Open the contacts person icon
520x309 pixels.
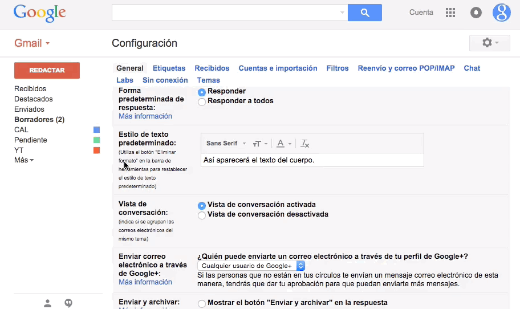coord(47,303)
